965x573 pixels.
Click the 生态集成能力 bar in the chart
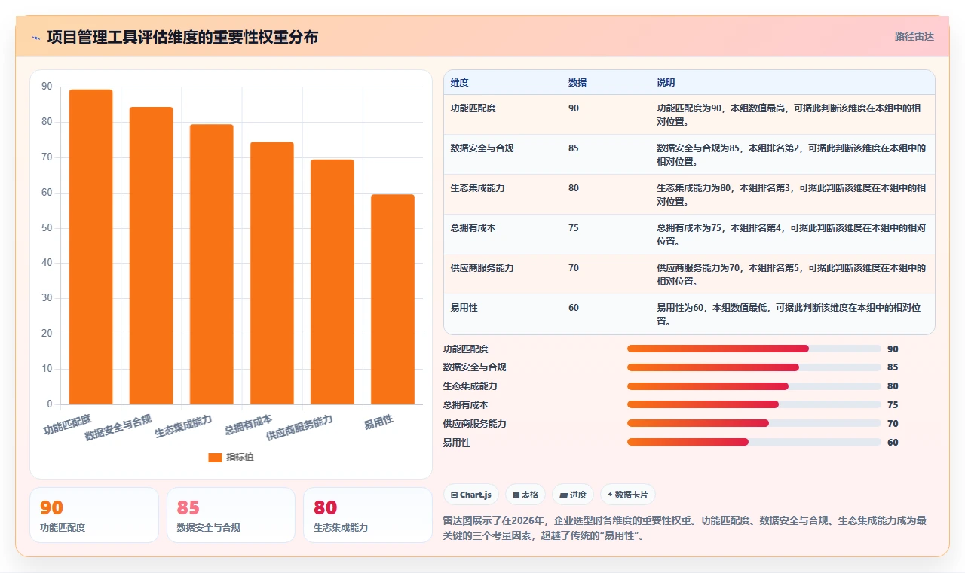tap(212, 264)
